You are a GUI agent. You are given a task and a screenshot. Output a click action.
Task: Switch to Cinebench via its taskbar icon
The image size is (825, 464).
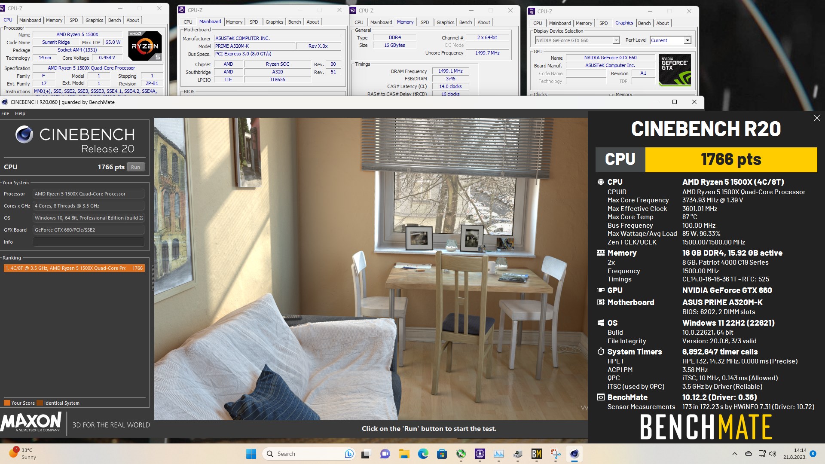pos(574,454)
